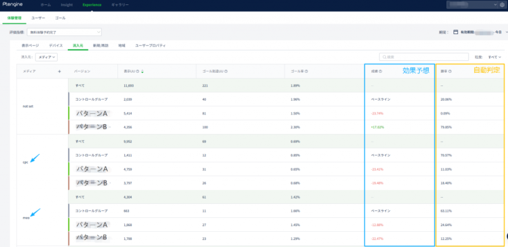Click the Ptengine logo
Screen dimensions: 508x247
click(x=13, y=4)
